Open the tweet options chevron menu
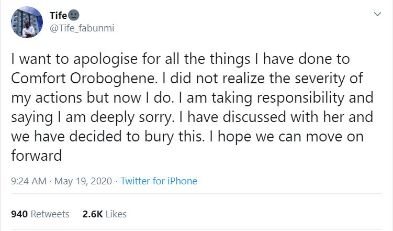The height and width of the screenshot is (231, 393). 377,14
